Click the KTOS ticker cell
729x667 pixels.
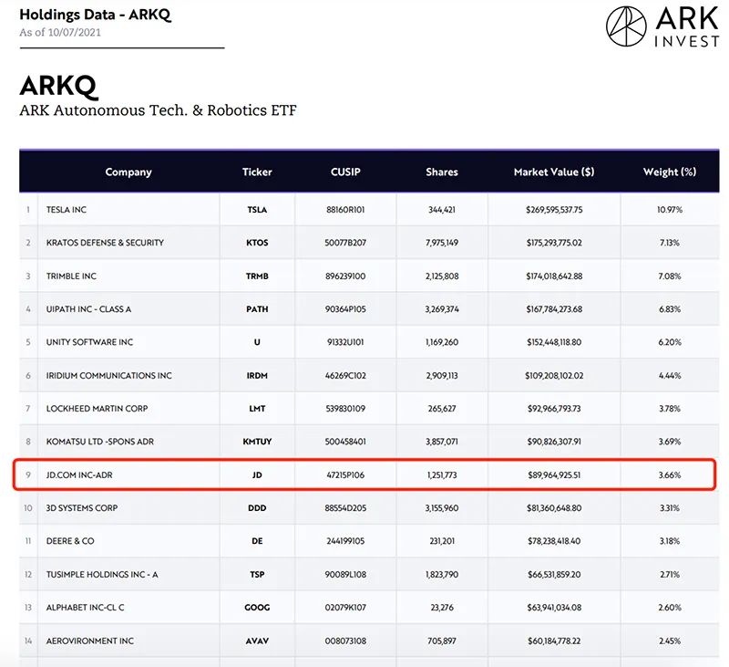257,243
